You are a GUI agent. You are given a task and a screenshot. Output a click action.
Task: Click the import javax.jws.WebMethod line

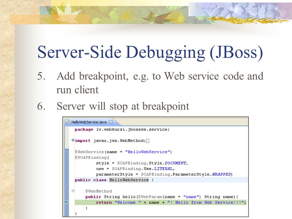(110, 141)
